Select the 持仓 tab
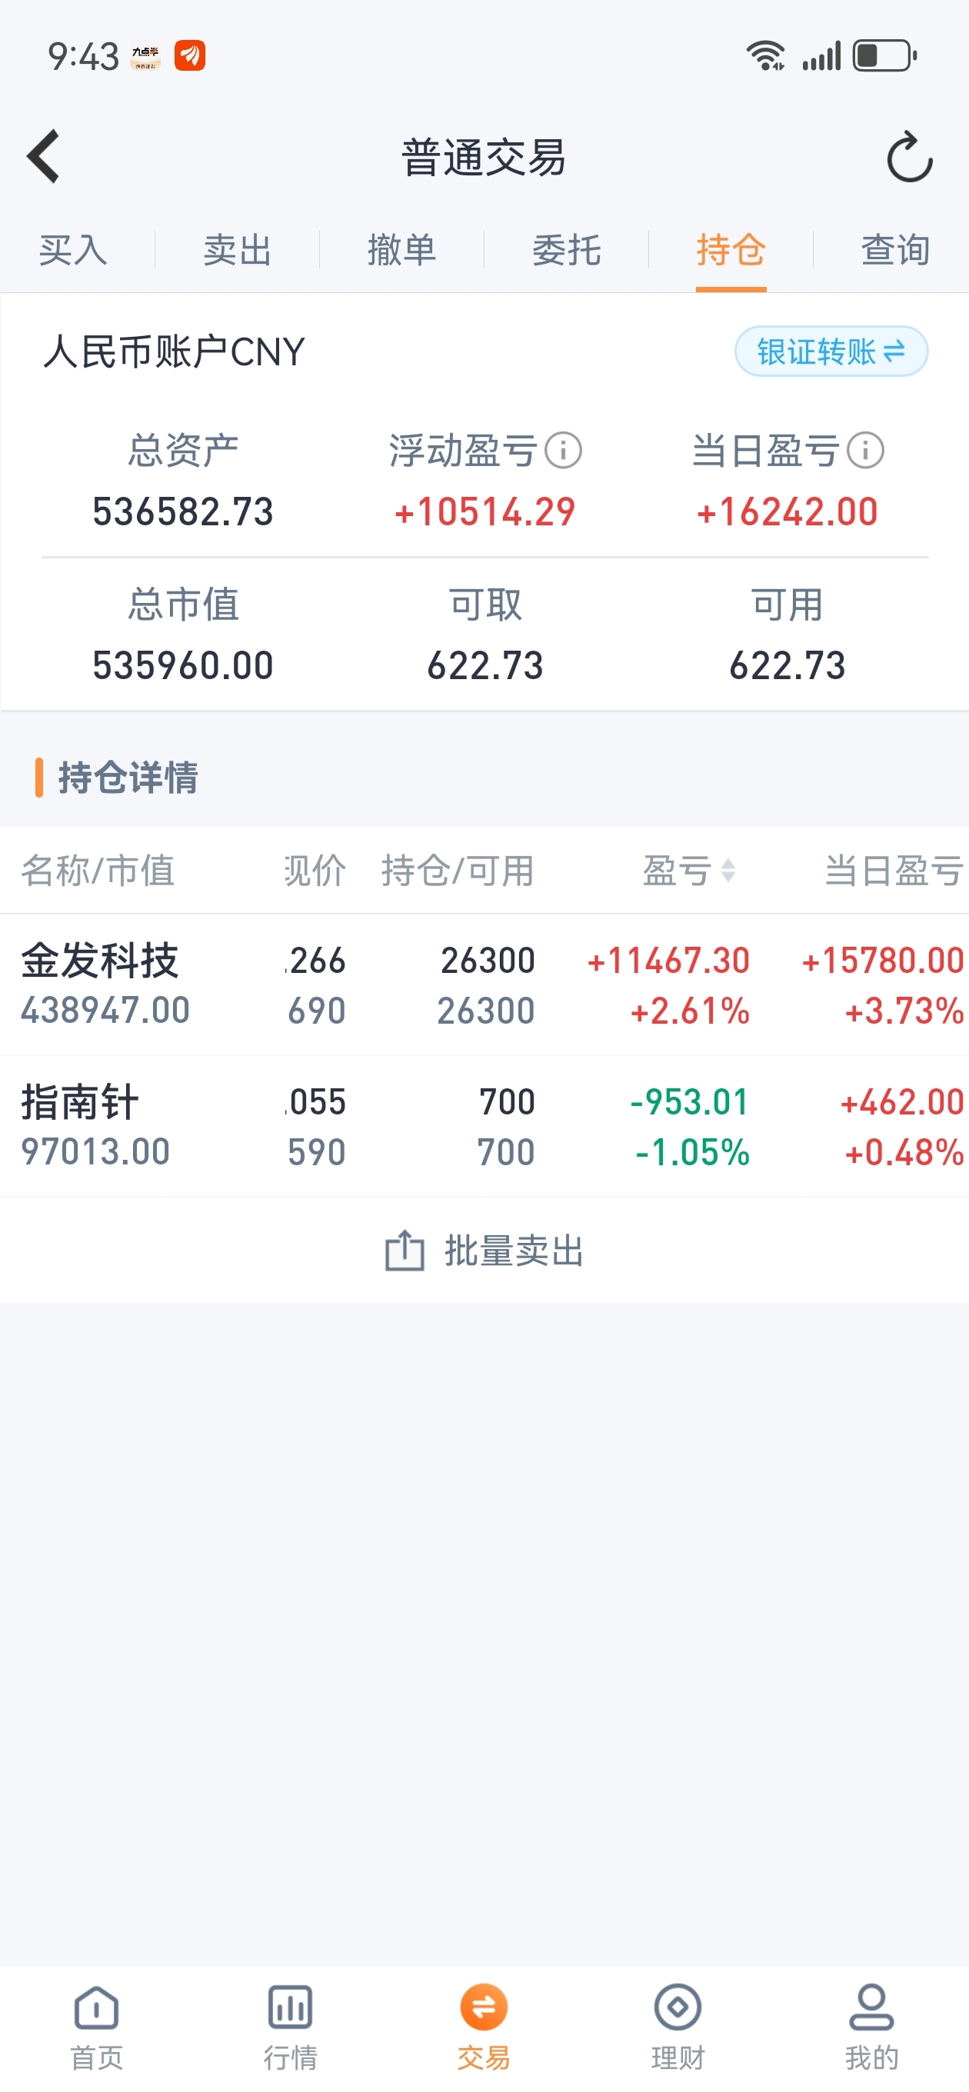The height and width of the screenshot is (2092, 969). click(731, 249)
